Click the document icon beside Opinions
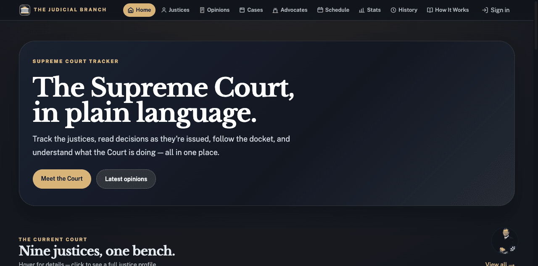Image resolution: width=538 pixels, height=266 pixels. point(203,10)
